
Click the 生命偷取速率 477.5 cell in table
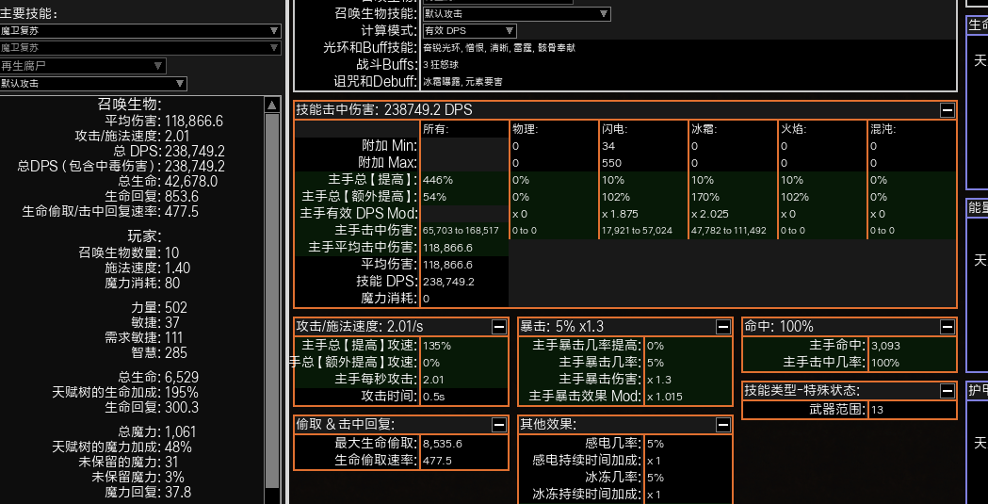click(464, 461)
